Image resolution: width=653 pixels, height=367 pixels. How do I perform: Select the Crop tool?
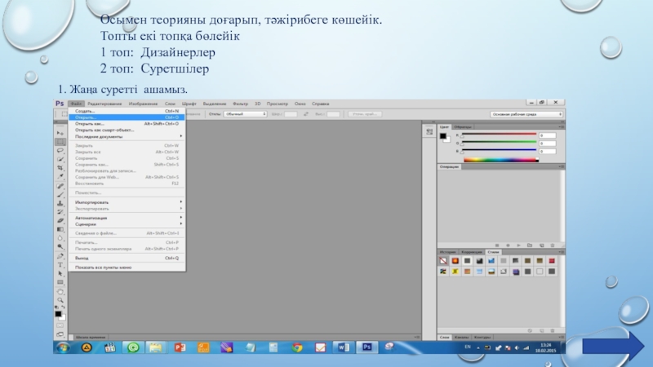point(60,166)
